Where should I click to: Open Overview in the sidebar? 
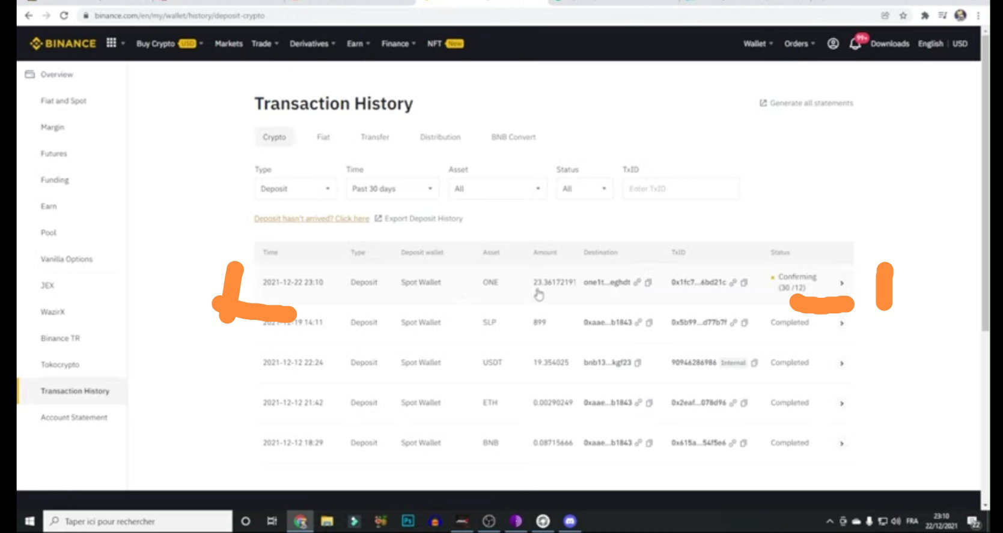(56, 74)
